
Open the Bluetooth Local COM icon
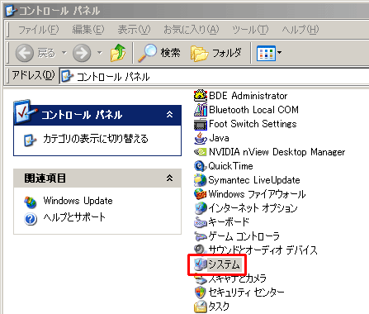click(201, 110)
